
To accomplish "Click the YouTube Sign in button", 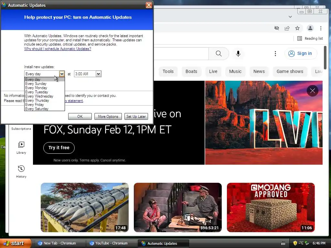I will pyautogui.click(x=301, y=54).
